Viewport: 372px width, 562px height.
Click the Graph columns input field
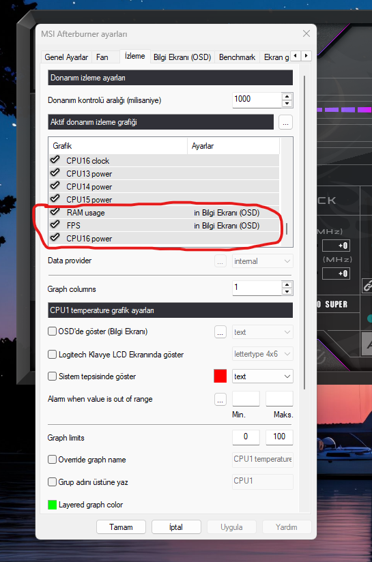pyautogui.click(x=257, y=288)
